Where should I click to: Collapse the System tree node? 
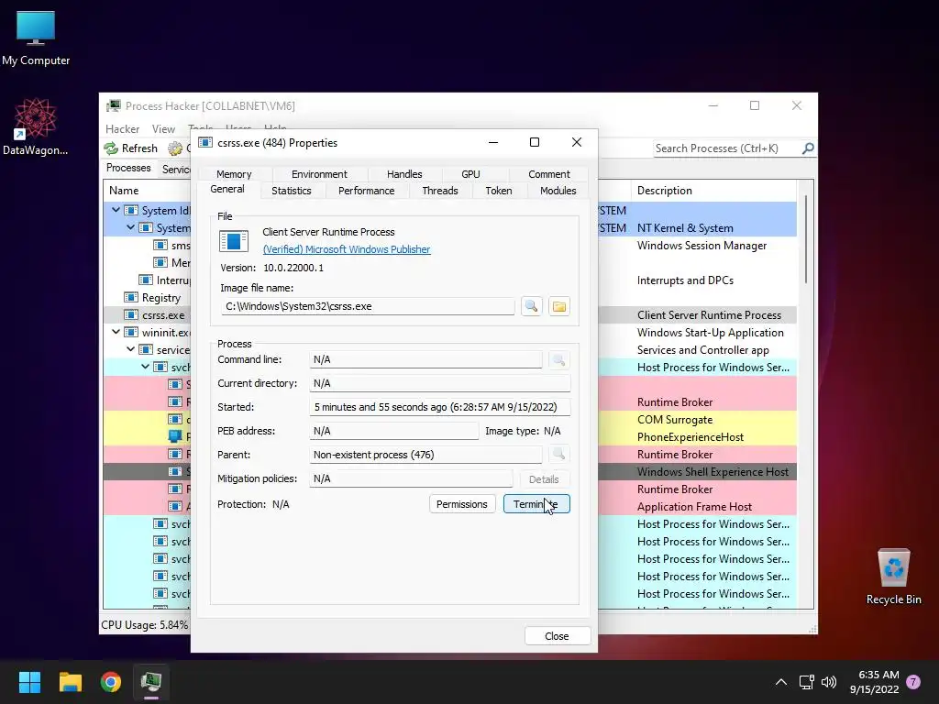pyautogui.click(x=130, y=227)
